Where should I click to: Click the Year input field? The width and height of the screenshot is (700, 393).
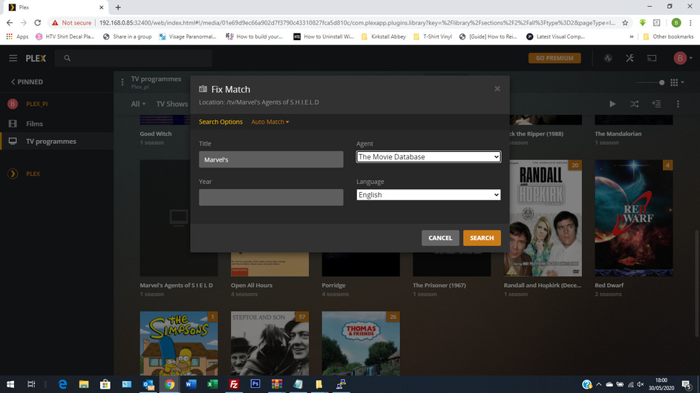(271, 197)
